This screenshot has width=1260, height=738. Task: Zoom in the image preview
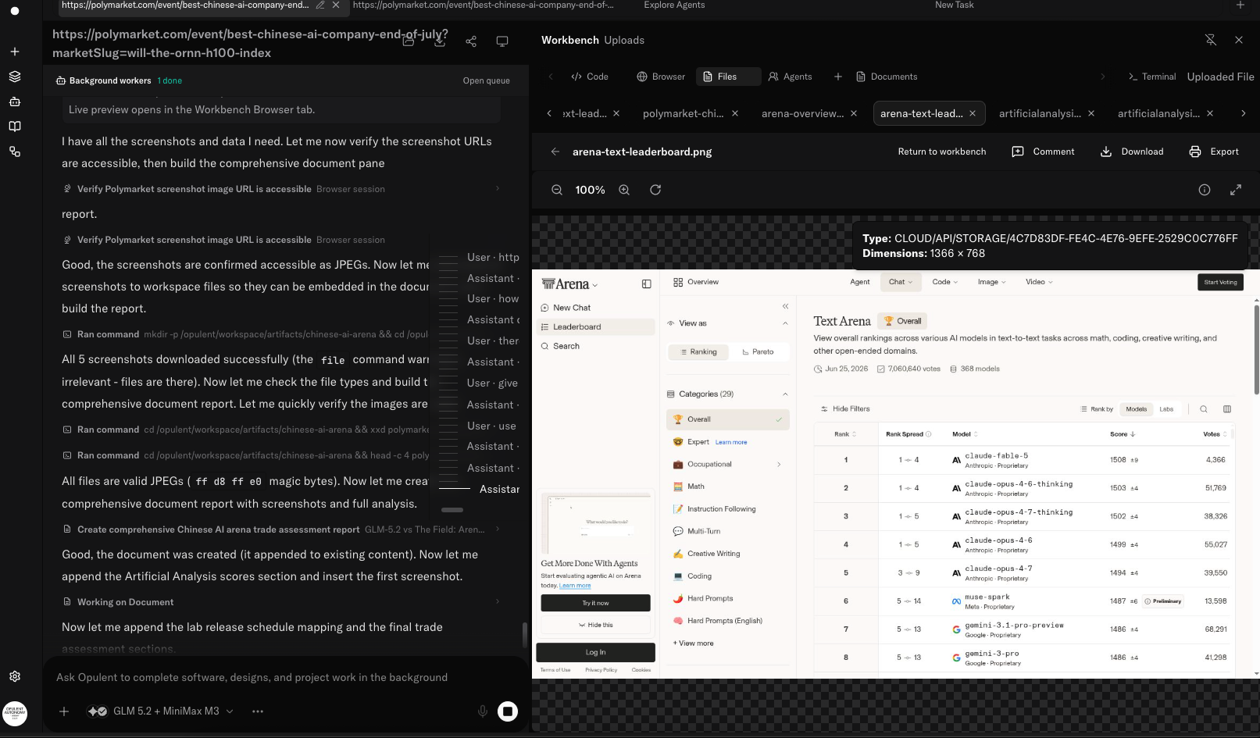(624, 190)
